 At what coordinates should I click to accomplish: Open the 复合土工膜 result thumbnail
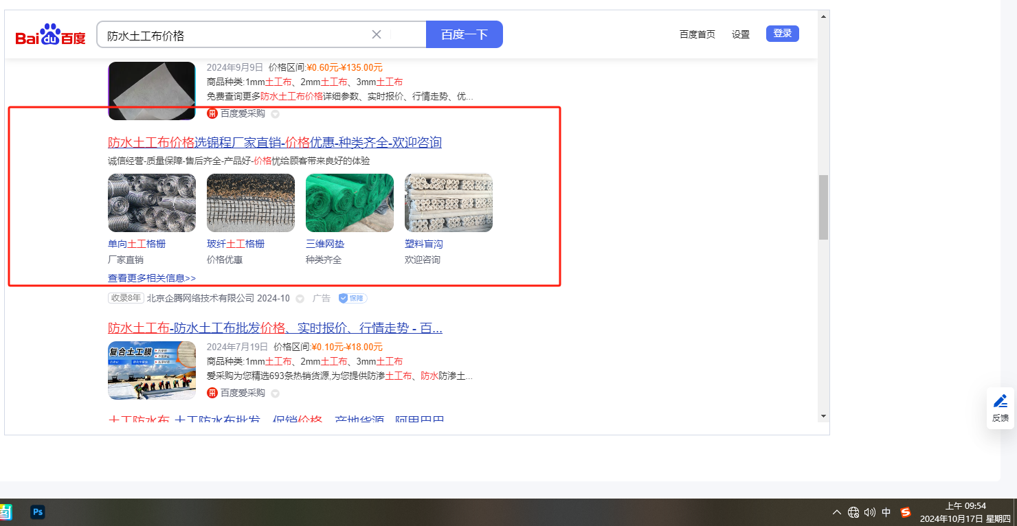(152, 371)
